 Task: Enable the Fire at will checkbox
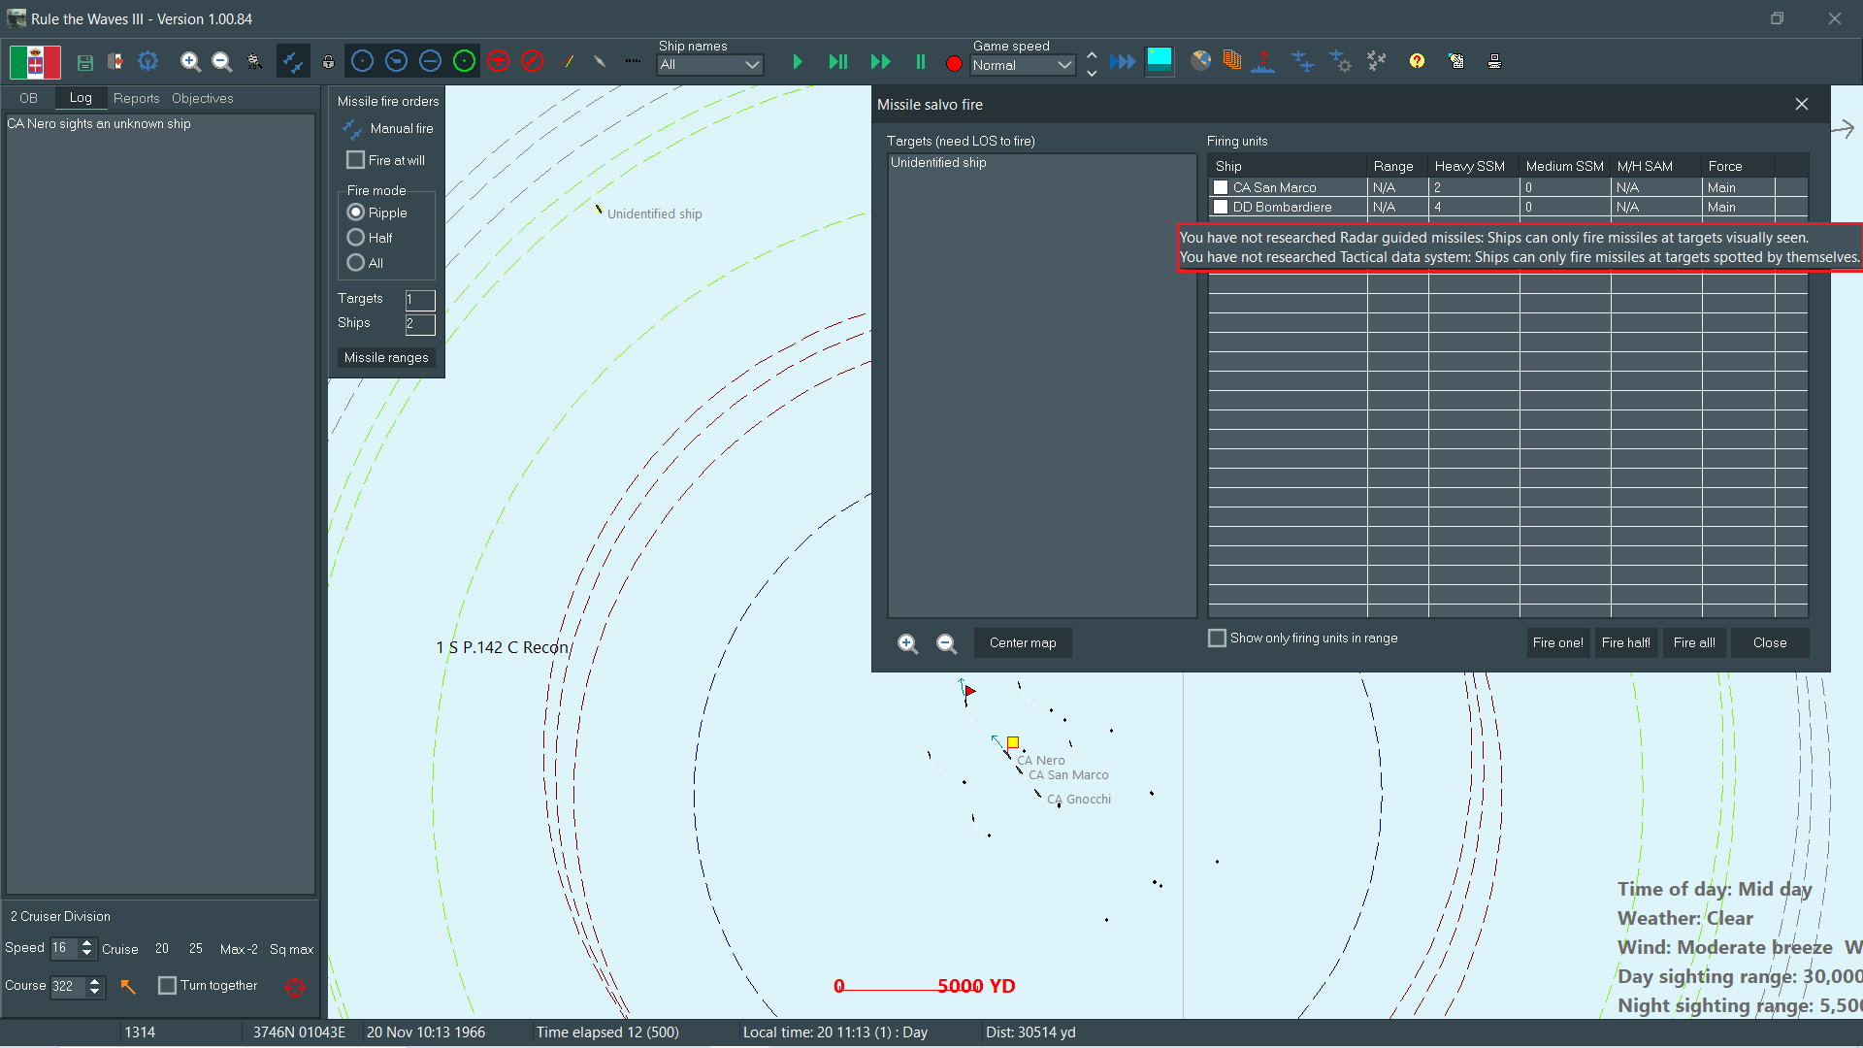tap(356, 160)
